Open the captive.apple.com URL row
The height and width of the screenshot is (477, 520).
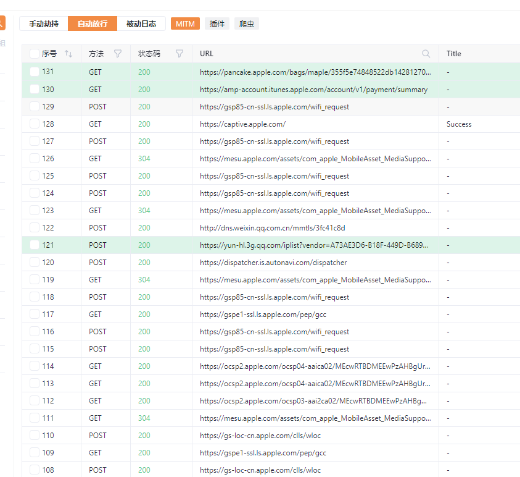click(243, 124)
